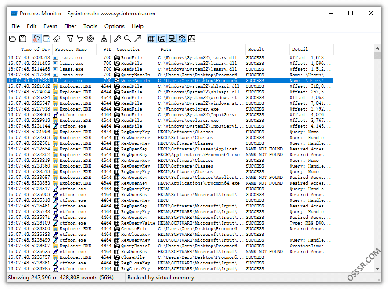388x289 pixels.
Task: Click the Jump to object arrow icon
Action: [138, 39]
